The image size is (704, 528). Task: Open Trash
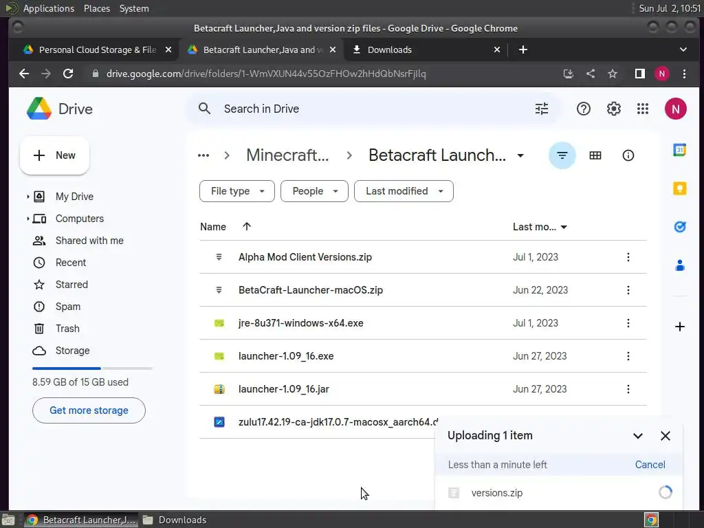click(67, 329)
